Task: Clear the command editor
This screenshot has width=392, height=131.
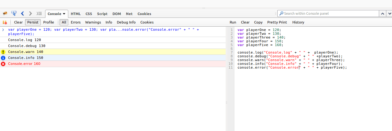Action: pos(245,22)
